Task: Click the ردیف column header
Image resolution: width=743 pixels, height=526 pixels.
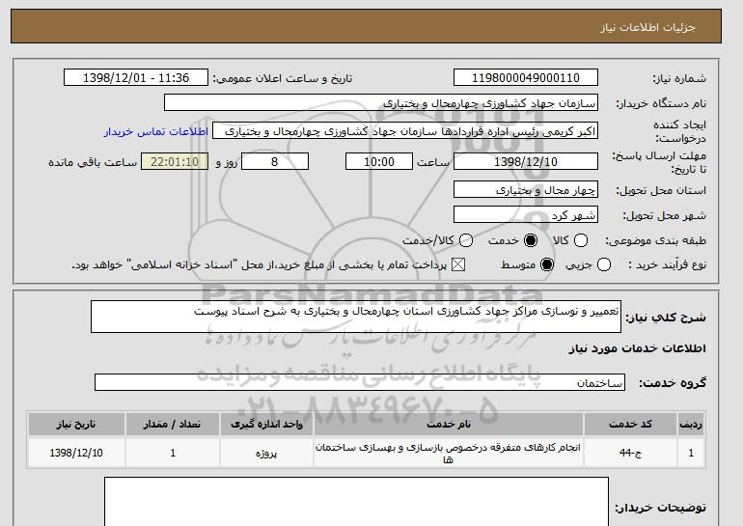Action: 691,424
